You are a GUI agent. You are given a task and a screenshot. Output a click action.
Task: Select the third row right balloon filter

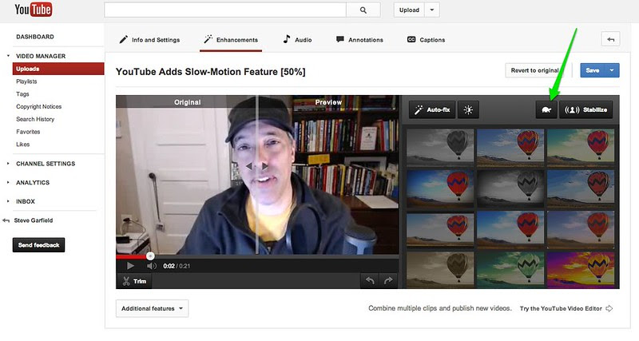click(x=581, y=229)
